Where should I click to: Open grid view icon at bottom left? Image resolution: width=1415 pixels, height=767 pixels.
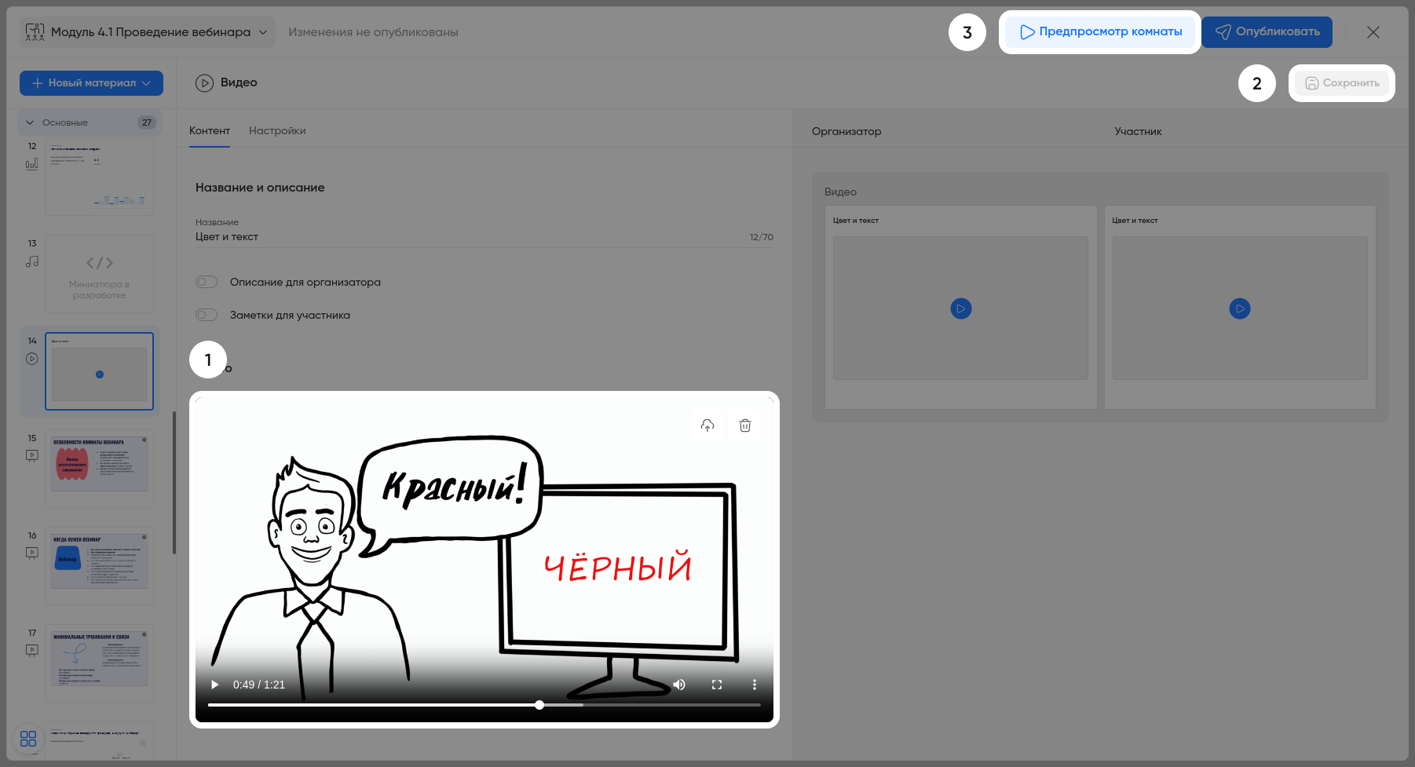point(28,739)
